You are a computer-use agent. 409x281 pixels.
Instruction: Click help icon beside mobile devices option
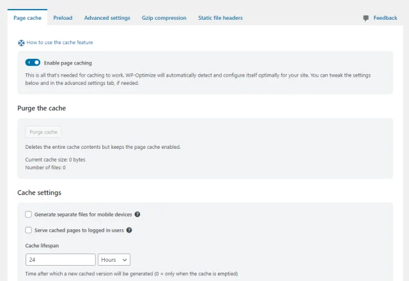pos(137,215)
